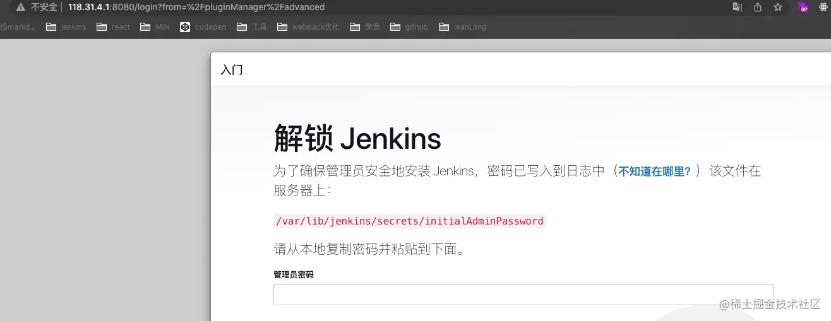This screenshot has width=831, height=321.
Task: Click the 不知道在哪里? help link
Action: (654, 171)
